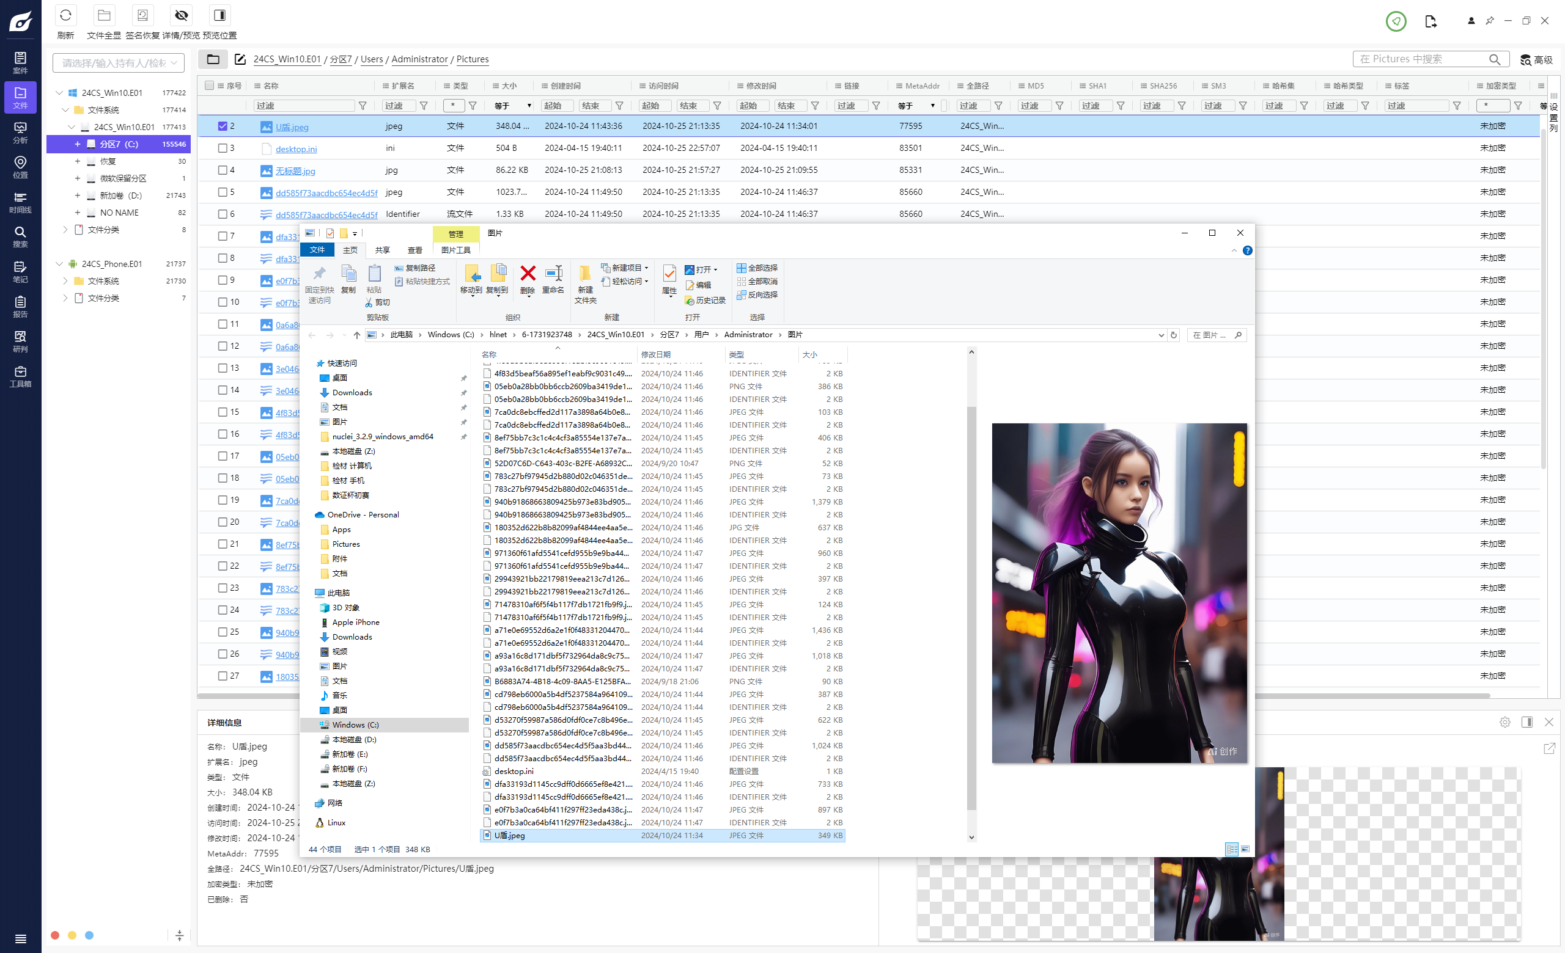Collapse the 24CS_Phone.E01 tree node

60,264
